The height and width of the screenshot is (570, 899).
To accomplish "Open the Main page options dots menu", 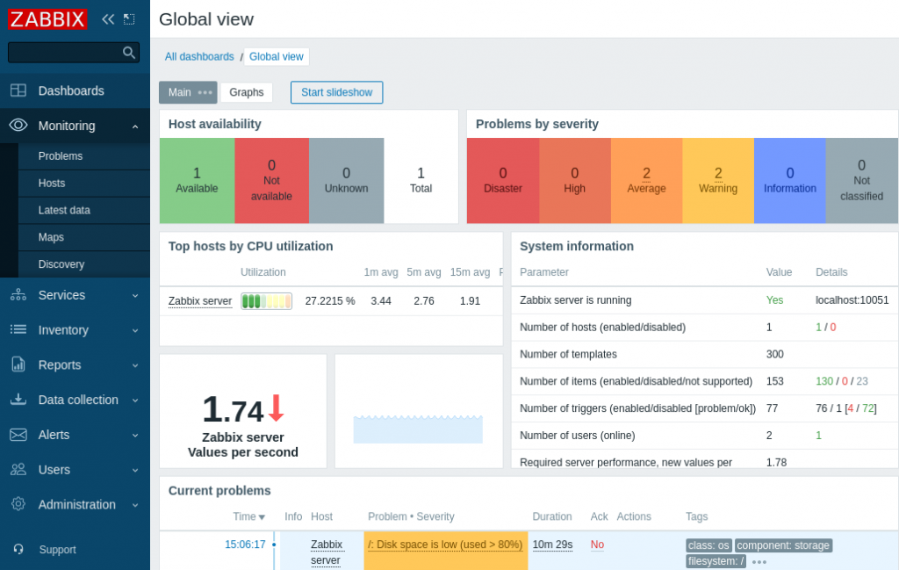I will pos(205,92).
